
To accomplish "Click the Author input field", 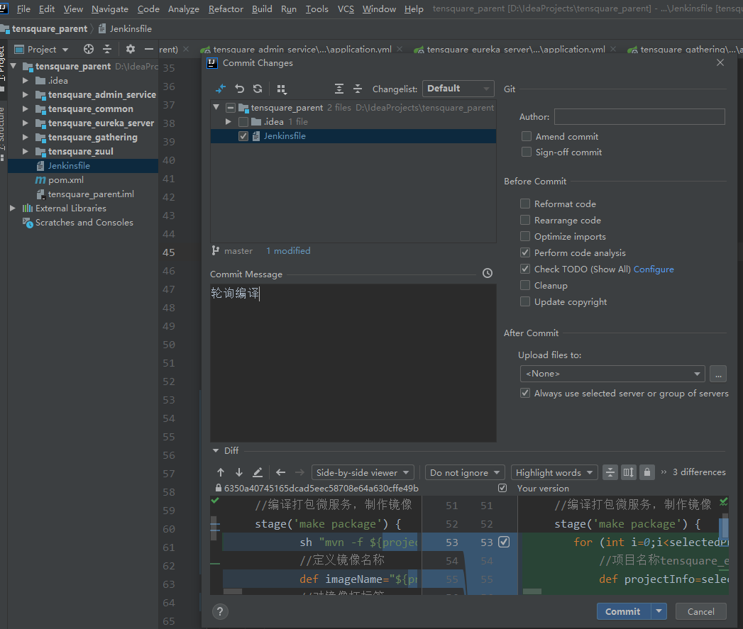I will pyautogui.click(x=639, y=116).
